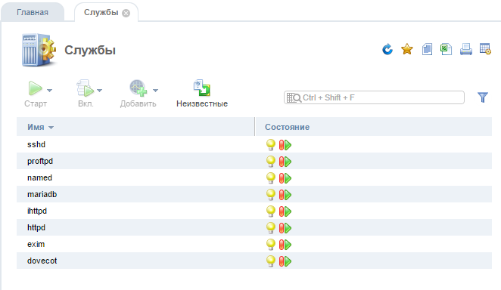Sort by the Имя column header

click(x=36, y=127)
